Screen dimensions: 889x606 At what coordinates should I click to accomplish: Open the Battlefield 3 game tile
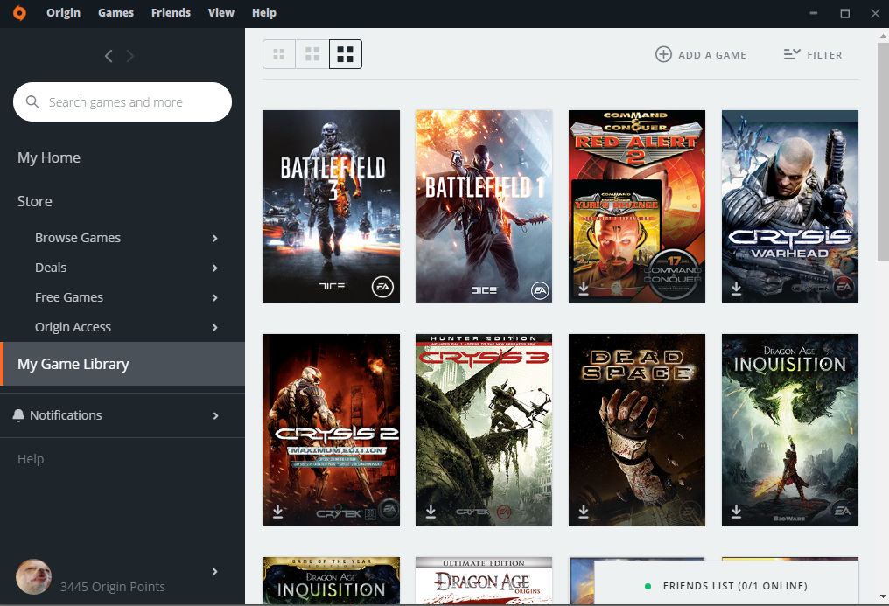point(331,206)
